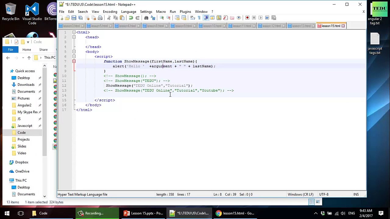Image resolution: width=390 pixels, height=219 pixels.
Task: Open the Encoding menu
Action: pyautogui.click(x=110, y=12)
